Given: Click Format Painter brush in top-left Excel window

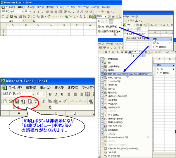Looking at the screenshot, I should tap(48, 17).
